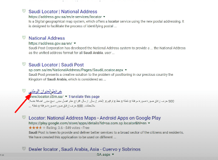
Task: Click shield icon beside 'Dealer locator, Saudi Arabia'
Action: 24,149
